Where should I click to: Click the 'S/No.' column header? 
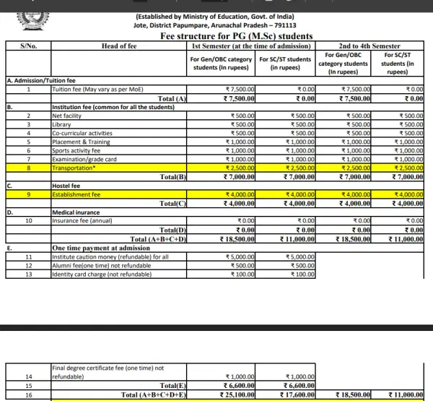point(27,46)
